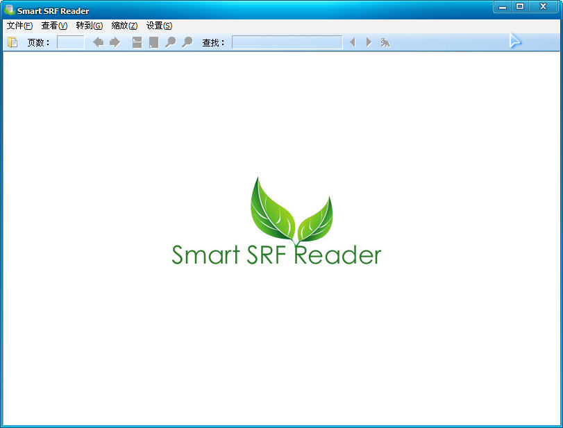The width and height of the screenshot is (563, 428).
Task: Find next match with the right find arrow
Action: [x=369, y=42]
